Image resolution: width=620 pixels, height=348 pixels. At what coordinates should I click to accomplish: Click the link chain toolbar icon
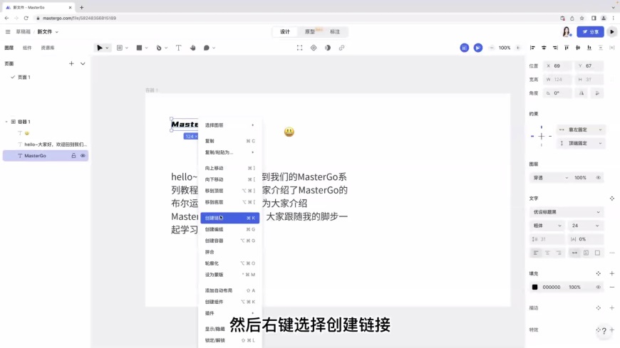(x=341, y=48)
